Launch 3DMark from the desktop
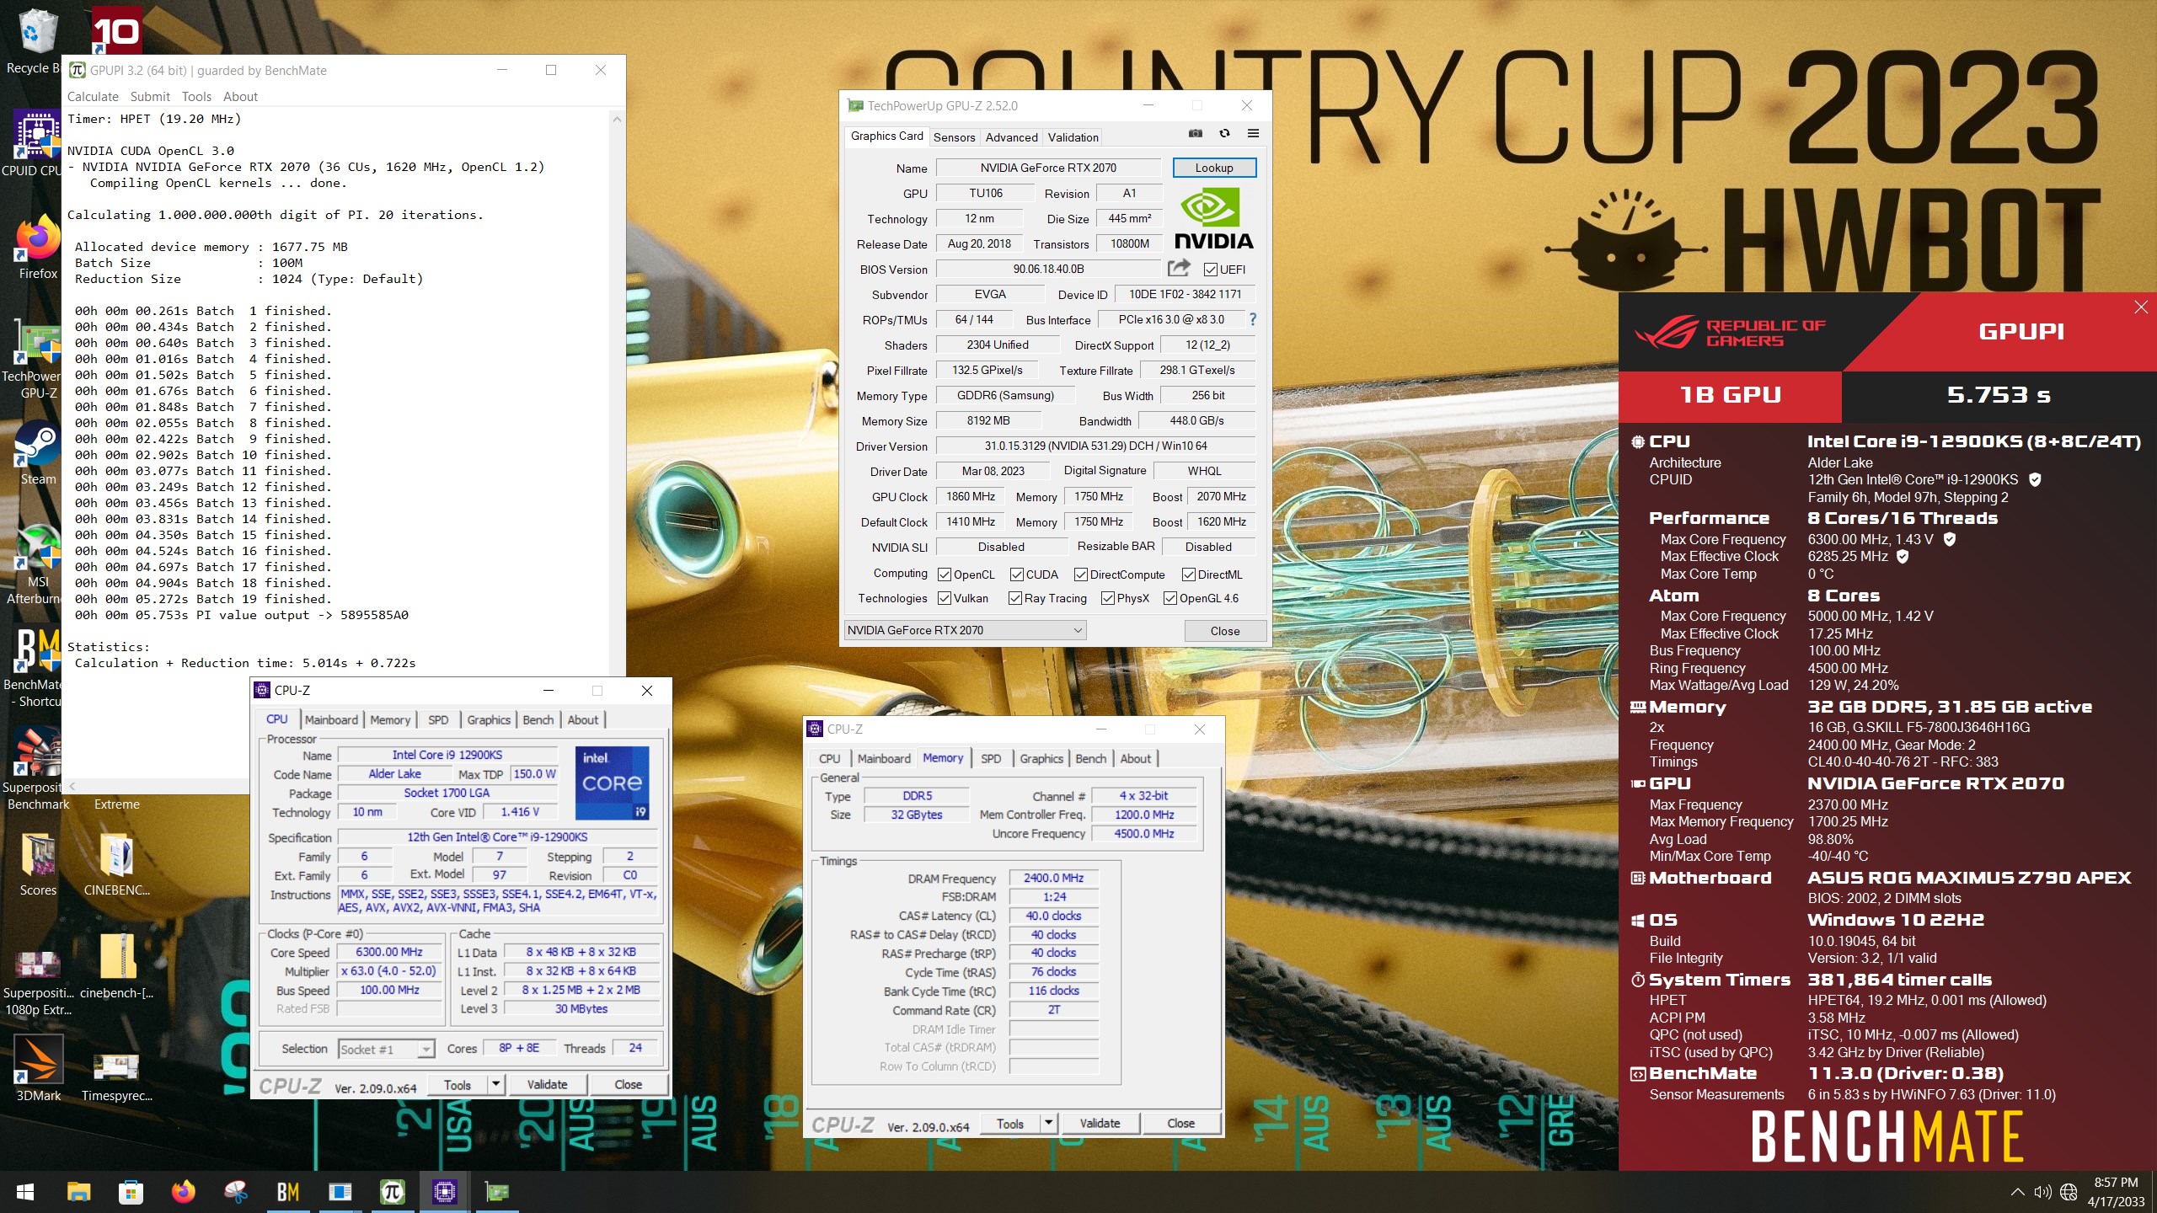 (x=38, y=1068)
